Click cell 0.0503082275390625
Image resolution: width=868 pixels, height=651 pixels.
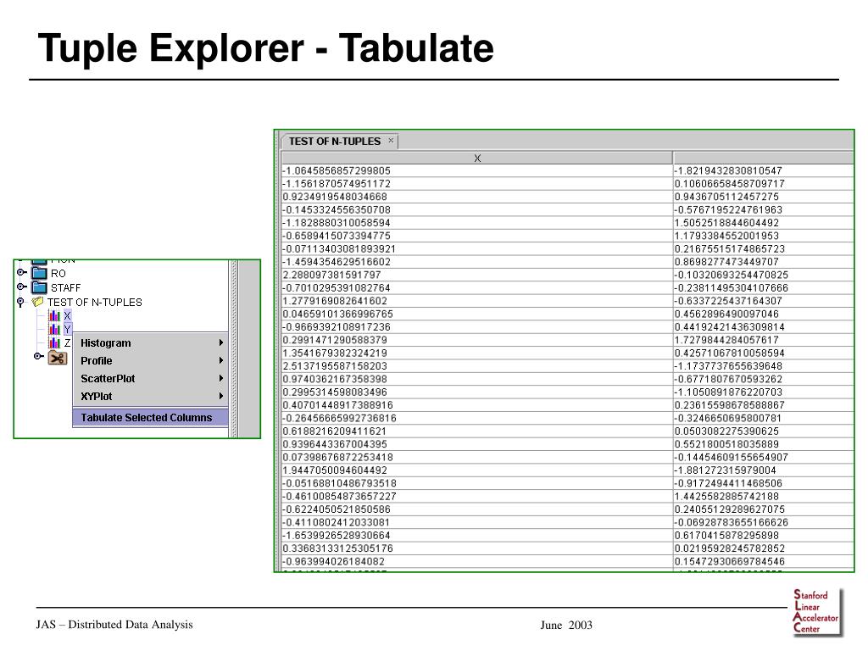764,431
